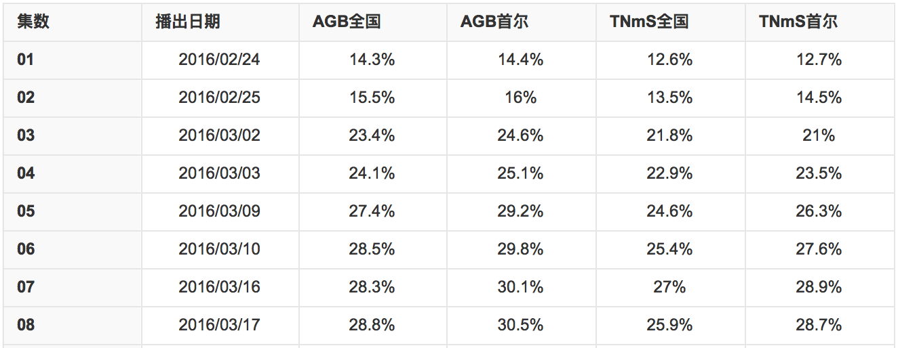Screen dimensions: 898x348
Task: Select the AGB首尔 header cell
Action: 494,22
